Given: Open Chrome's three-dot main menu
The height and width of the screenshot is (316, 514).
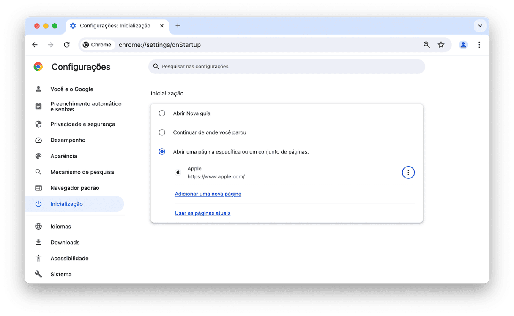Looking at the screenshot, I should click(x=479, y=45).
